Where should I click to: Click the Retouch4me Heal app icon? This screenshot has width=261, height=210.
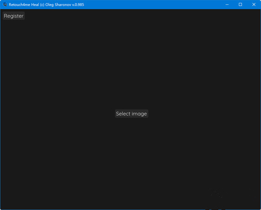coord(5,4)
